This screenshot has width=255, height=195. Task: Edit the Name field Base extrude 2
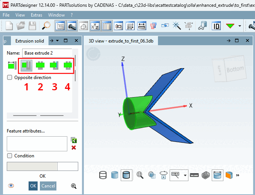(47, 53)
